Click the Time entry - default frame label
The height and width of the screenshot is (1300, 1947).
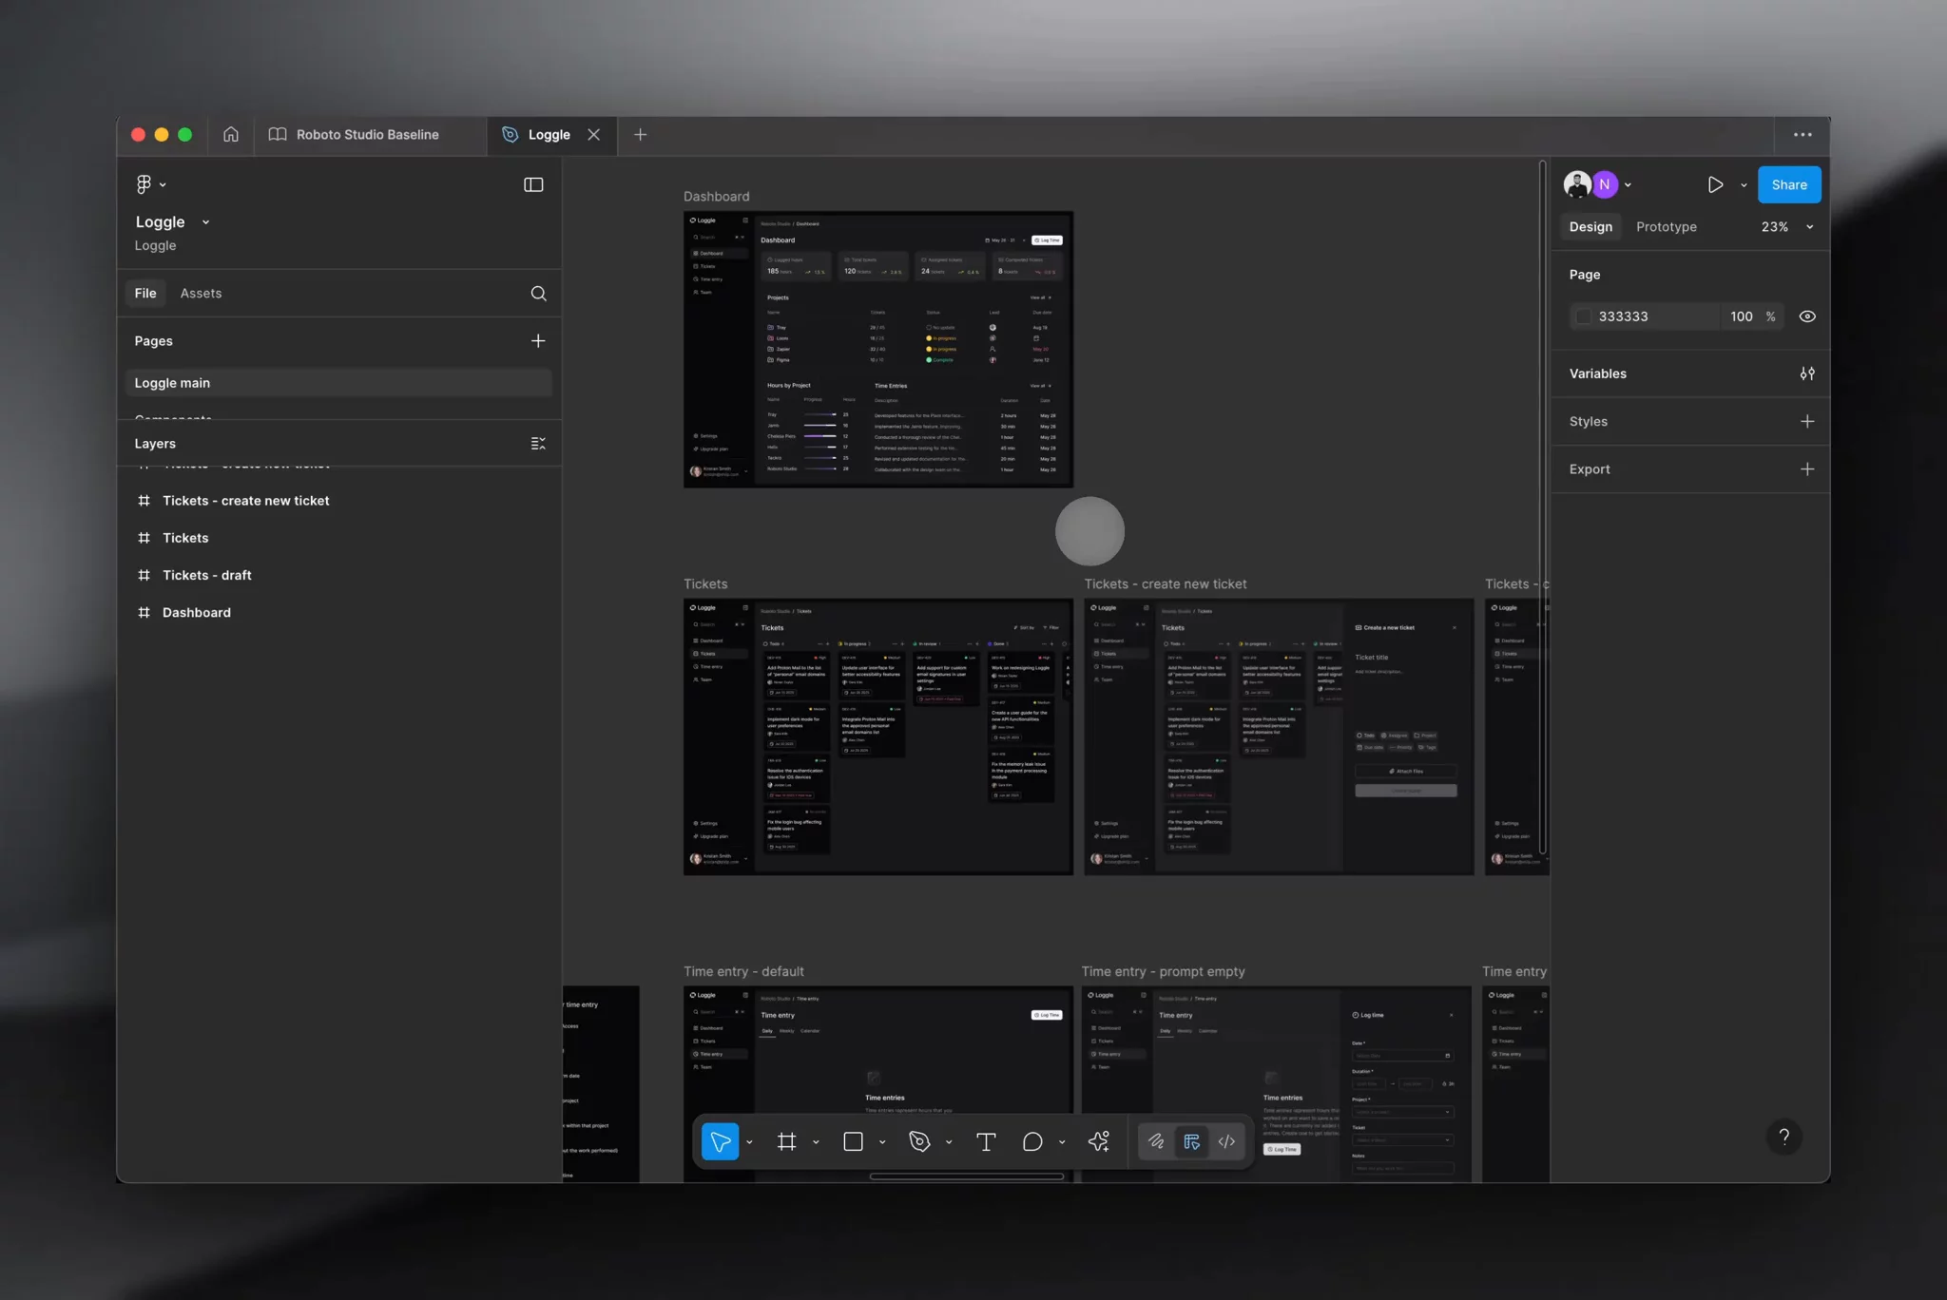pos(743,972)
